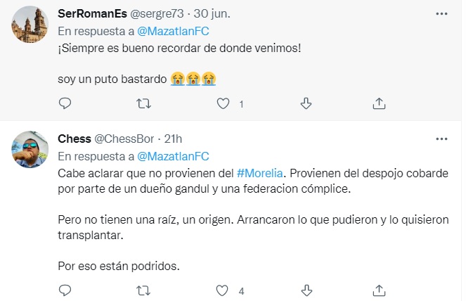
Task: Open more options on SerRomanEs tweet
Action: pos(441,14)
